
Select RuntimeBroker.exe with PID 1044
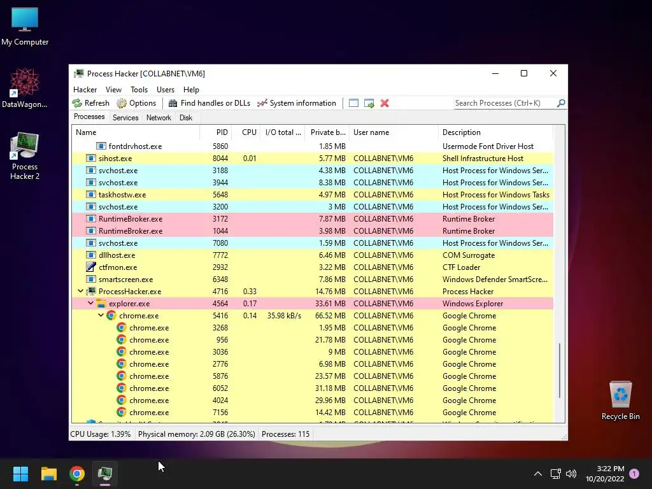point(313,230)
